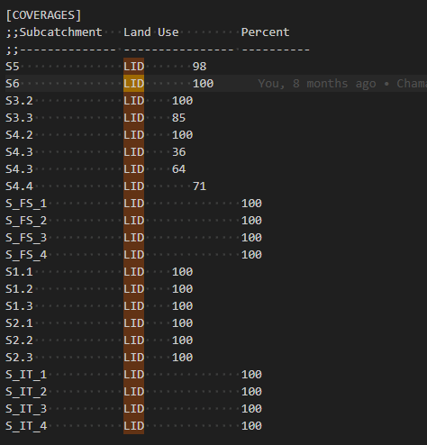Click the subcatchment name S_FS_1
The image size is (427, 445).
pyautogui.click(x=26, y=204)
